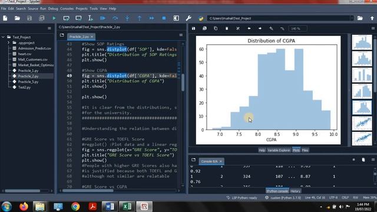
Task: Expand the .spyproject folder
Action: pos(8,43)
